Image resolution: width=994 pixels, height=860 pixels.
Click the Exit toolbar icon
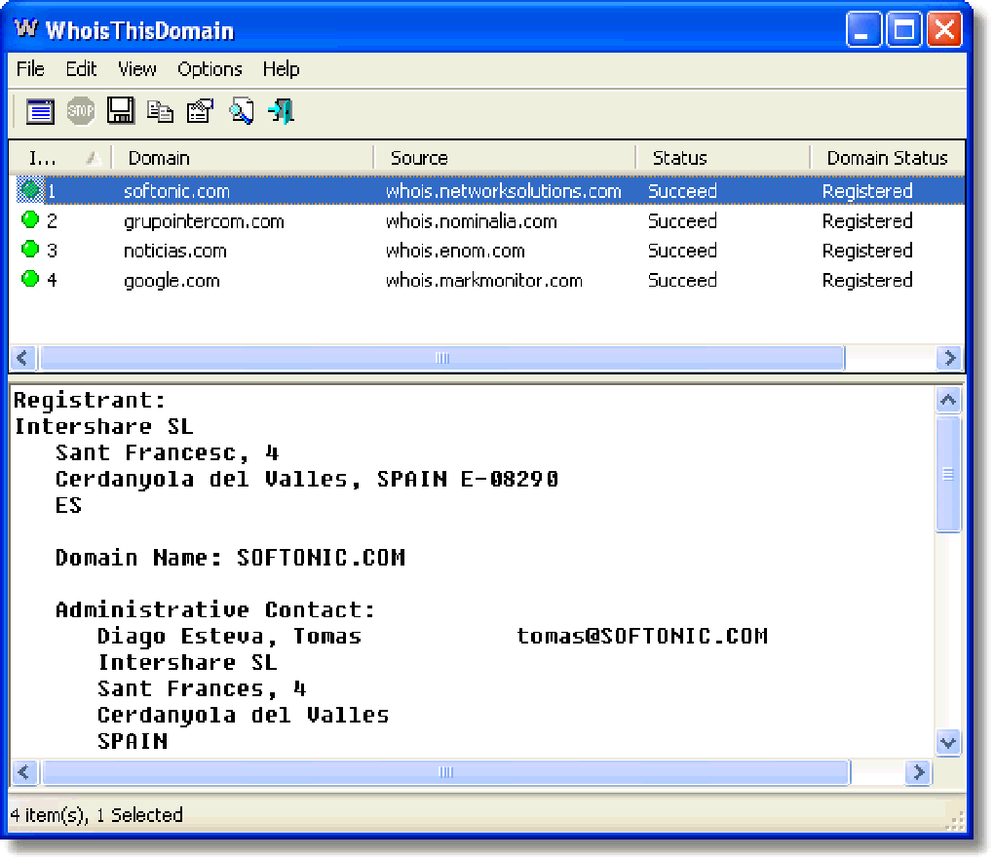click(x=281, y=111)
